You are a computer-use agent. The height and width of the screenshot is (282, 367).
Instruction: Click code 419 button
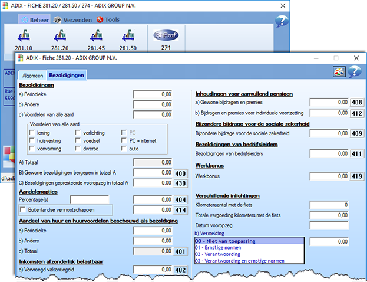357,176
